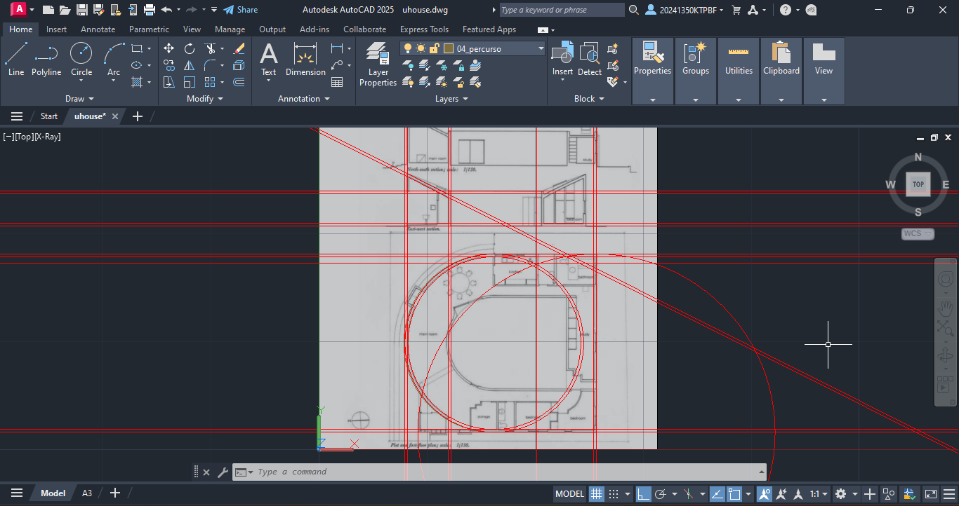Image resolution: width=959 pixels, height=506 pixels.
Task: Switch to the Start file tab
Action: 49,116
